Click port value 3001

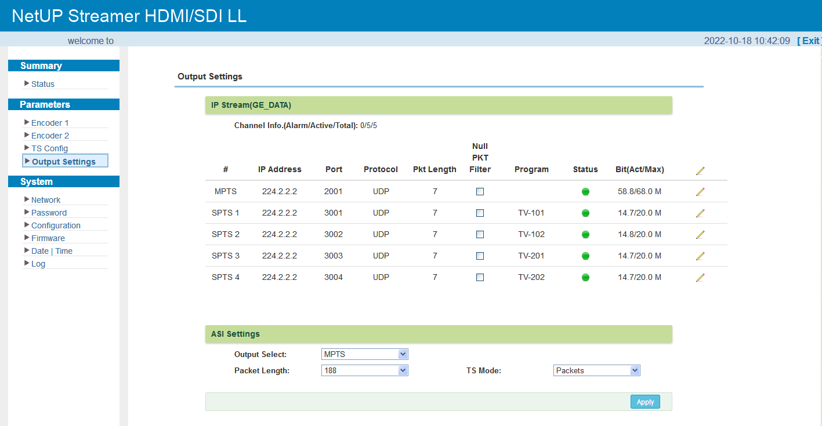pos(334,213)
